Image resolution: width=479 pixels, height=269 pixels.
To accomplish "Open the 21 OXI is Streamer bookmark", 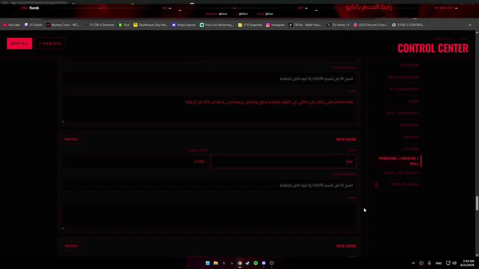I will 99,25.
